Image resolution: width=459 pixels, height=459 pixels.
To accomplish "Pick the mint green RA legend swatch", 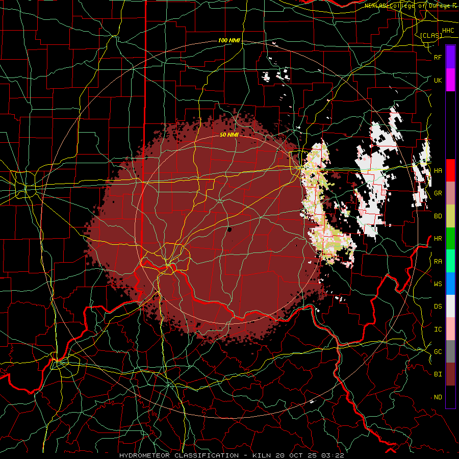I will click(450, 261).
